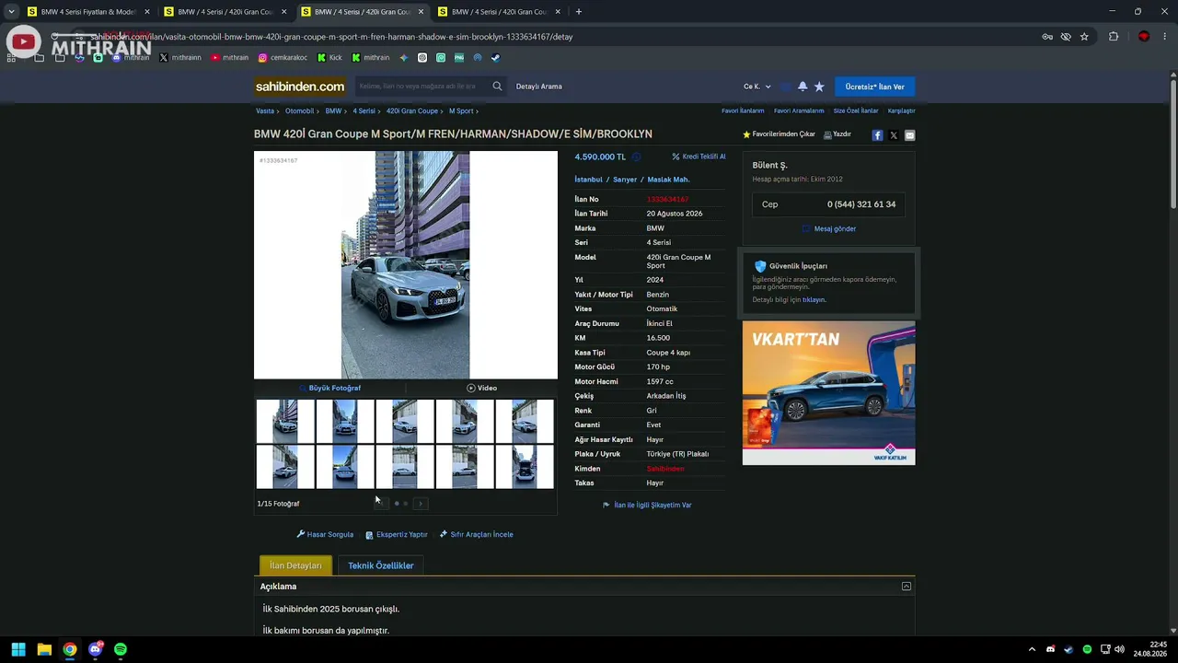
Task: Select thumbnail showing car with open trunk
Action: [525, 467]
